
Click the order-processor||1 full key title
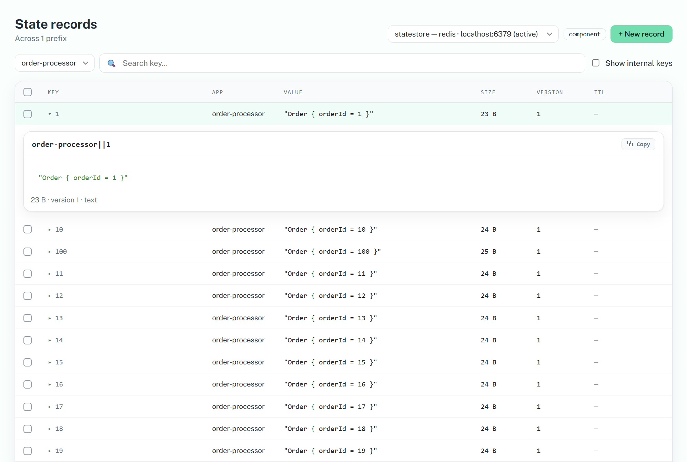point(71,144)
